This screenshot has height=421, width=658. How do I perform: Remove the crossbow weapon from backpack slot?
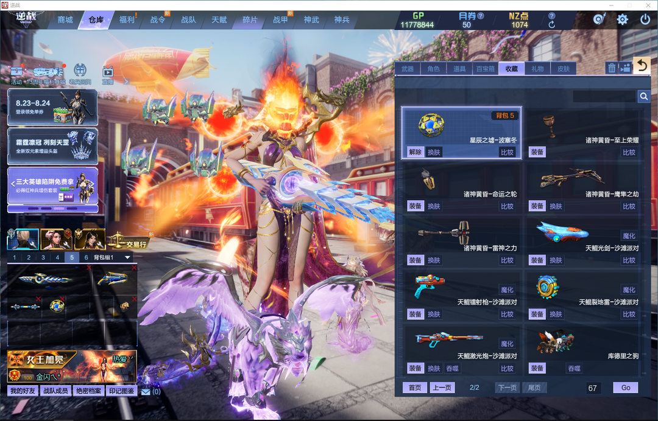[134, 268]
